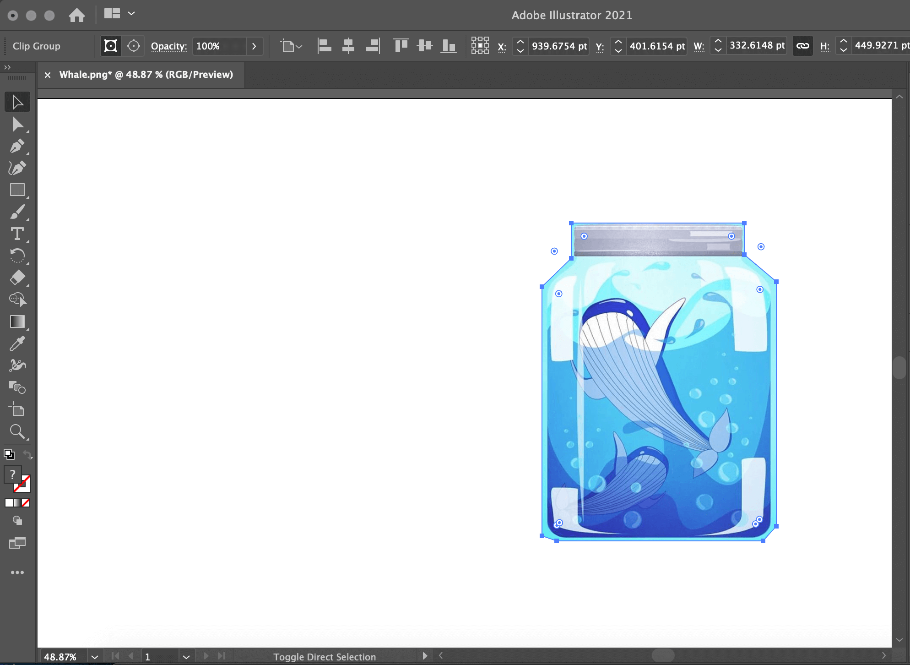The width and height of the screenshot is (910, 665).
Task: Toggle constrain width and height proportions
Action: (x=802, y=46)
